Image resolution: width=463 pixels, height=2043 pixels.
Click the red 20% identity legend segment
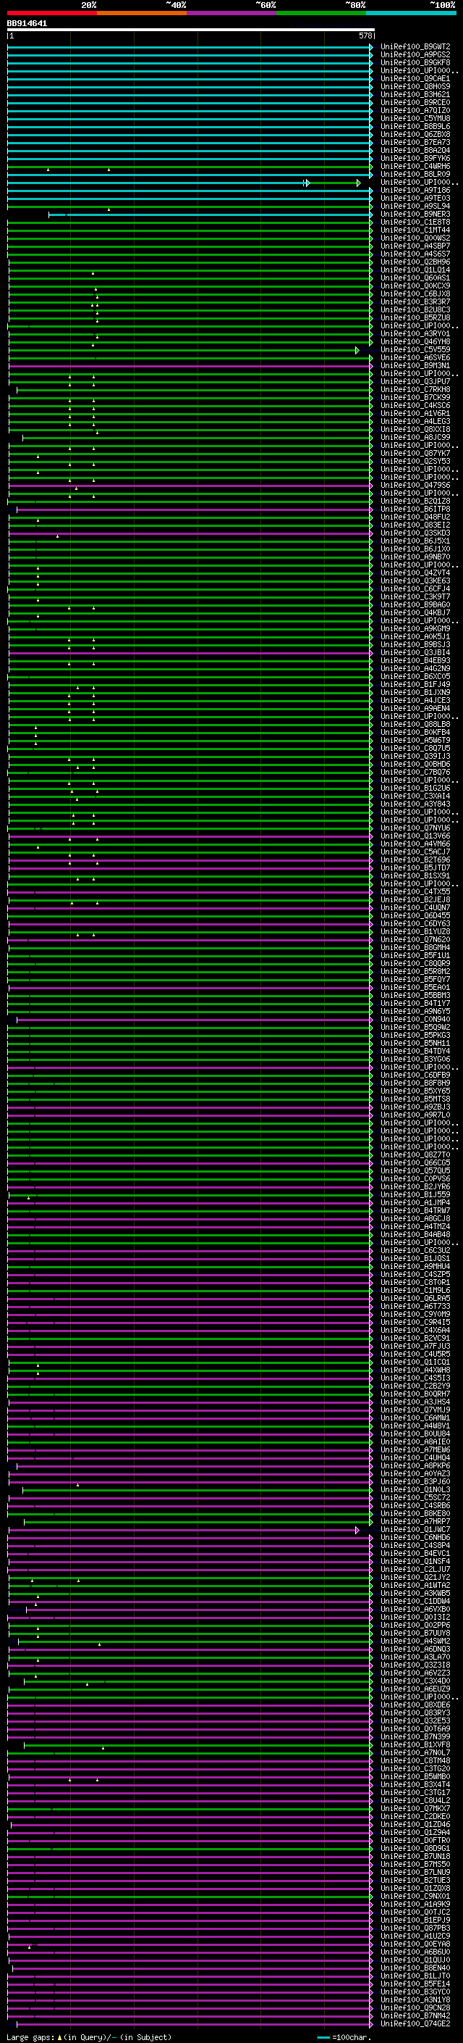click(51, 13)
